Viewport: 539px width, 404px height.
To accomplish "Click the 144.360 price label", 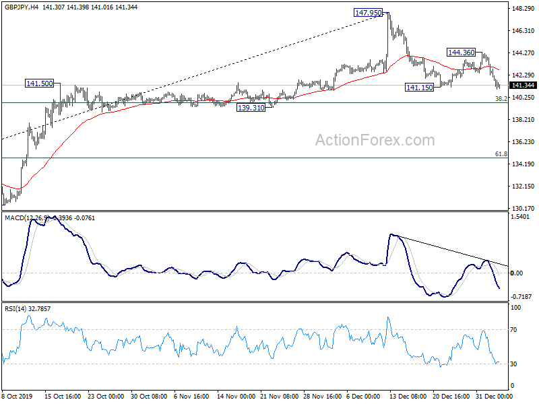I will coord(462,53).
